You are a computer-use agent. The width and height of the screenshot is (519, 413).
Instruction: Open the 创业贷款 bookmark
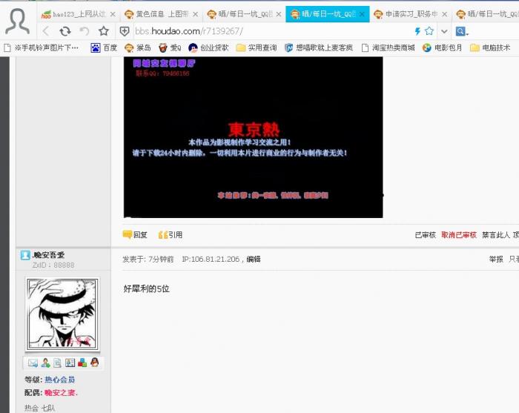208,48
